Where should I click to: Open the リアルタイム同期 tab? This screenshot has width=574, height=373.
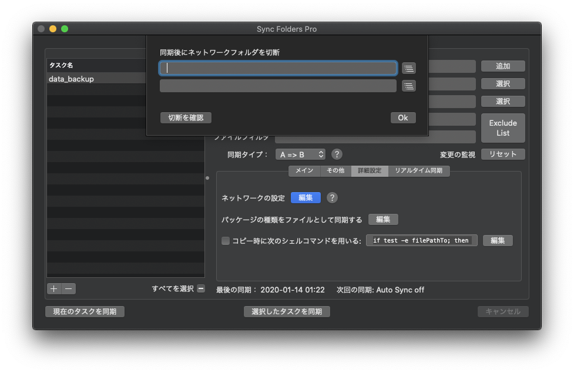(x=419, y=170)
